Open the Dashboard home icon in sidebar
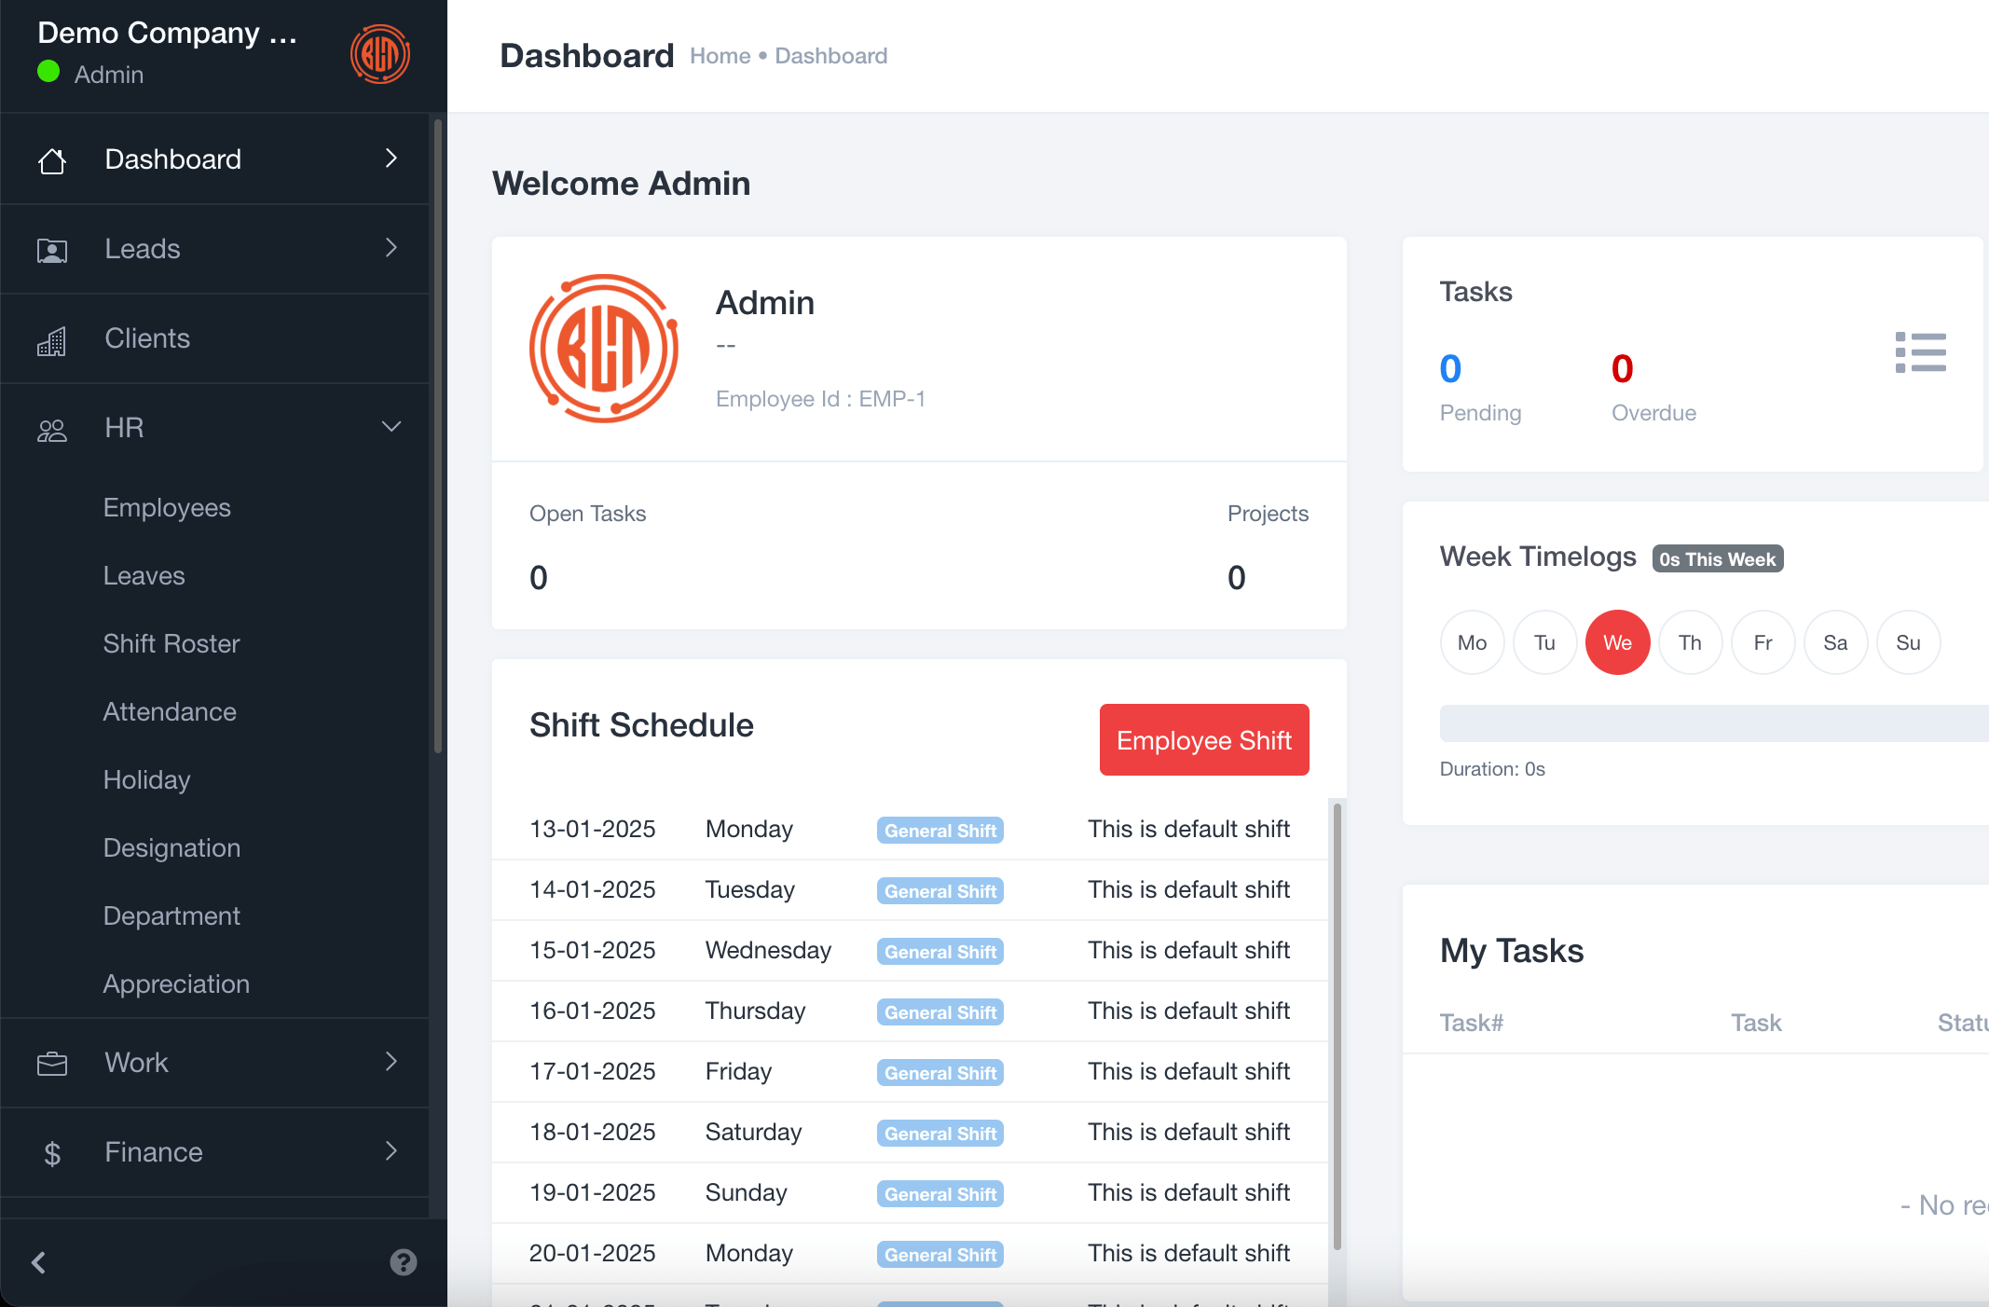This screenshot has height=1307, width=1989. click(x=52, y=159)
